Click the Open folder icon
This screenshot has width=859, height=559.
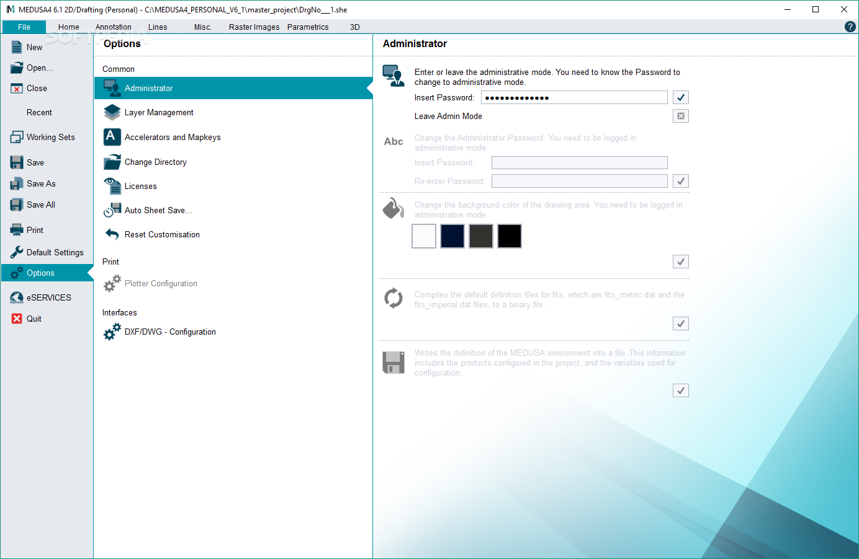tap(17, 68)
